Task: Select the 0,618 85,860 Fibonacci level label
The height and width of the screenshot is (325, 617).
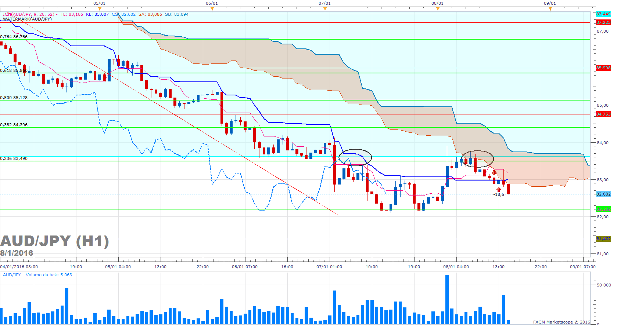Action: [x=14, y=70]
